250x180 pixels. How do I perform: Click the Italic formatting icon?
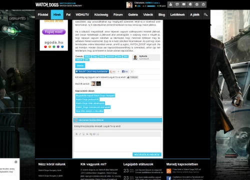click(x=80, y=134)
